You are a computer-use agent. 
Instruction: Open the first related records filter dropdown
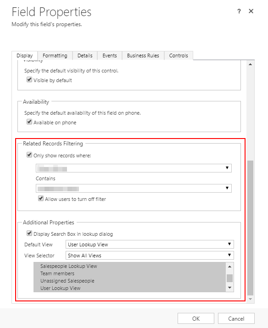coord(134,168)
